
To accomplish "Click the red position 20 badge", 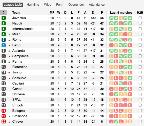I will click(x=4, y=122).
